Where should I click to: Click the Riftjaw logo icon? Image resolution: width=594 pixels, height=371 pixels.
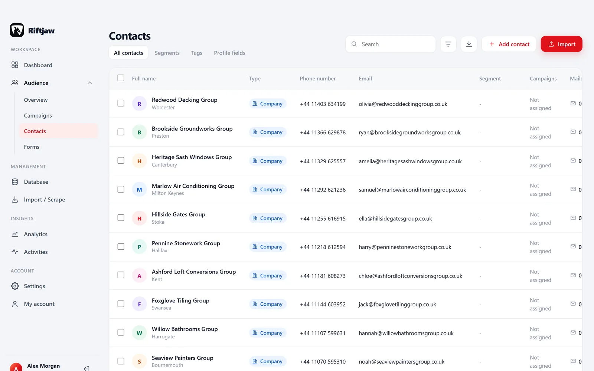click(17, 30)
